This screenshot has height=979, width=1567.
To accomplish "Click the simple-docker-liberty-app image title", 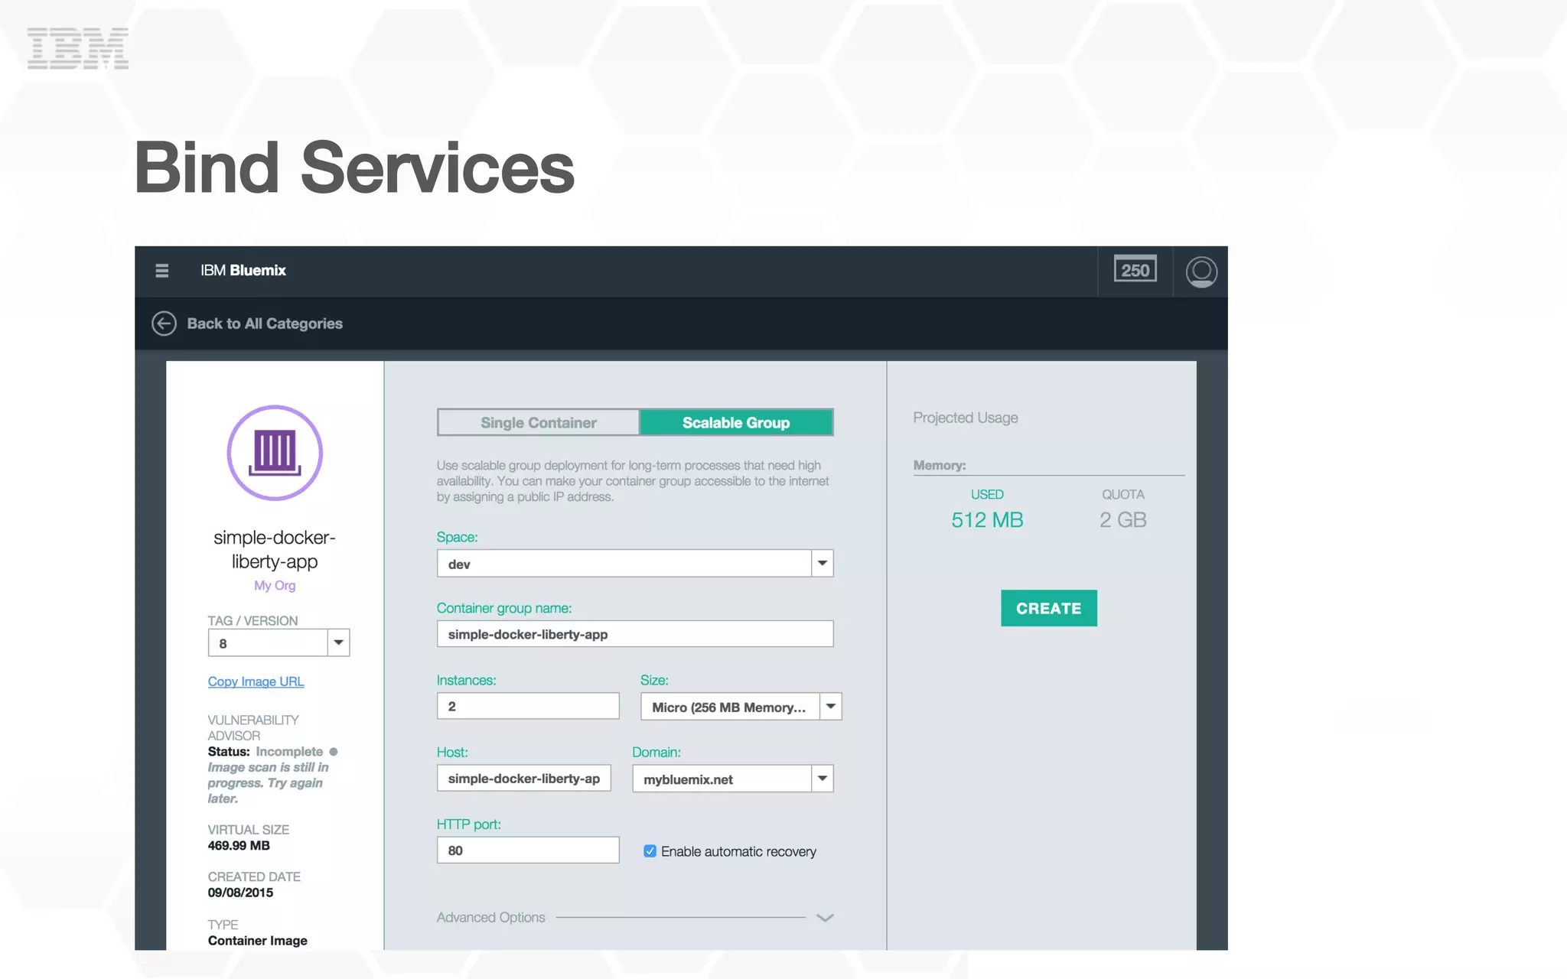I will (275, 549).
